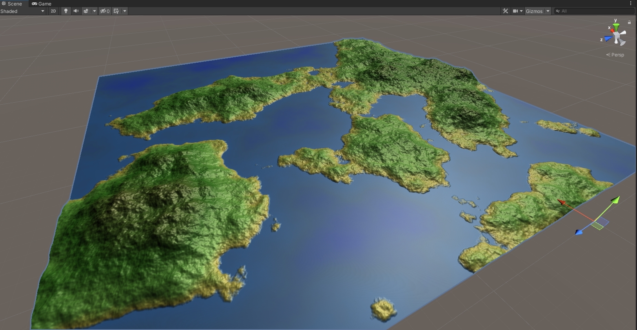
Task: Toggle scene lighting bulb icon
Action: (x=66, y=11)
